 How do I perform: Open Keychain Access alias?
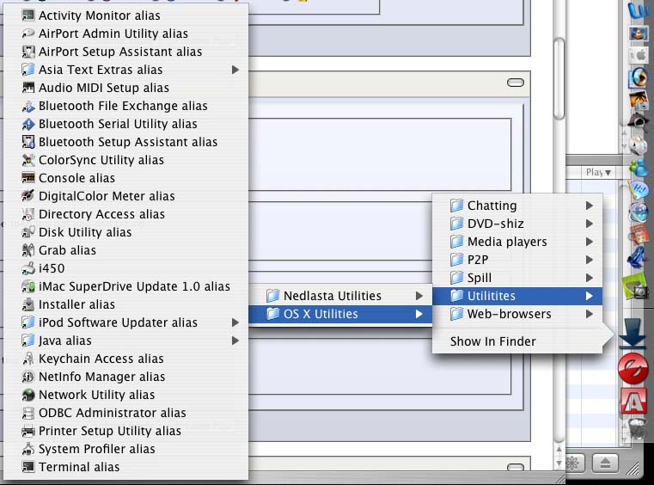tap(126, 359)
